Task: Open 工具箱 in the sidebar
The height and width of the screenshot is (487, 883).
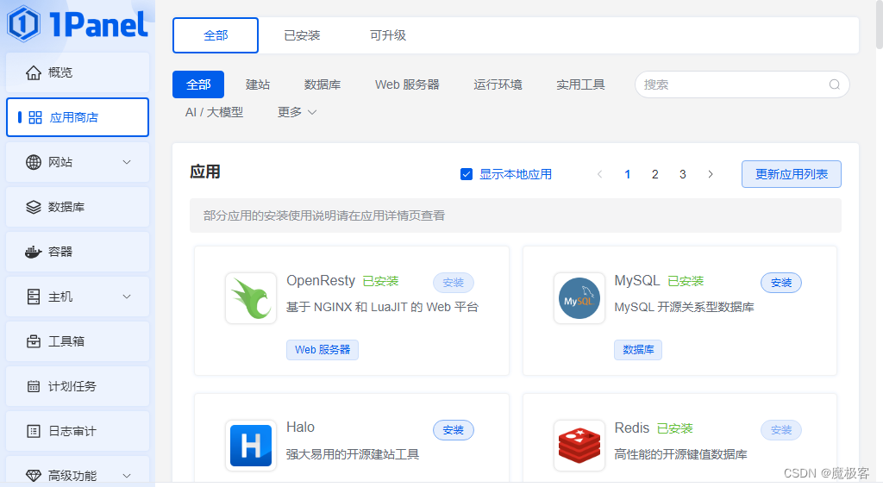Action: [78, 341]
